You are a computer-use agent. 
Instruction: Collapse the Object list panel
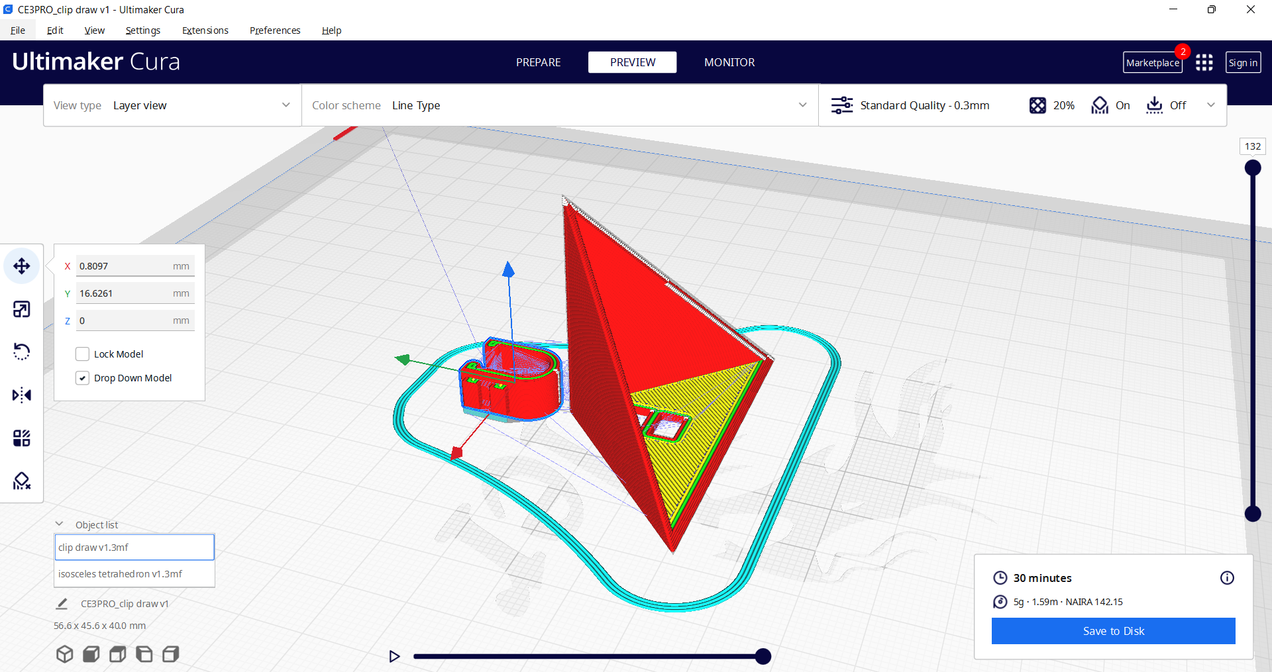60,523
